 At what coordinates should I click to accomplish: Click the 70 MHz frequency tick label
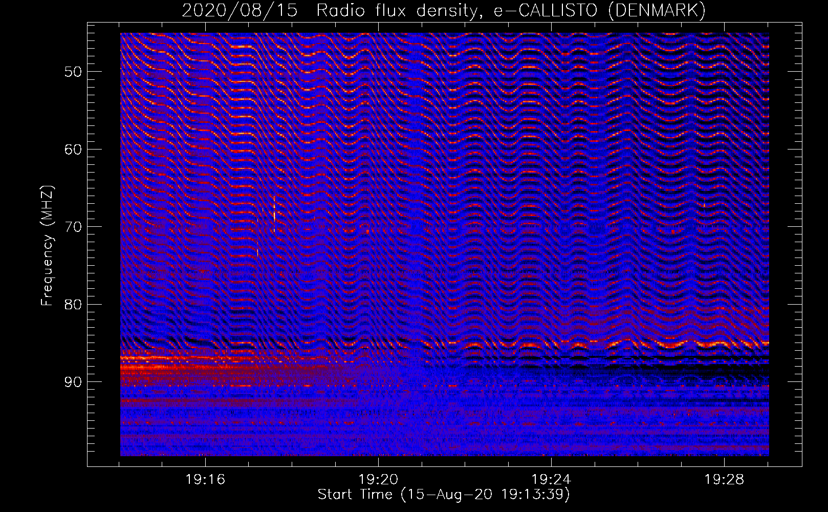click(x=73, y=227)
